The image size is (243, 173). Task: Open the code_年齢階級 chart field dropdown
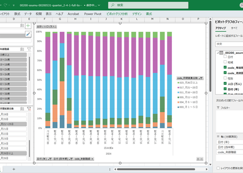tap(84, 159)
